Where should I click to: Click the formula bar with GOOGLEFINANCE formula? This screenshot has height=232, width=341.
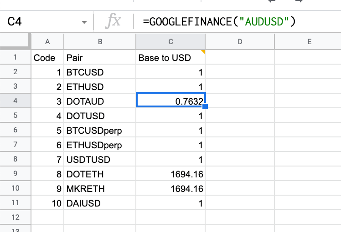237,21
